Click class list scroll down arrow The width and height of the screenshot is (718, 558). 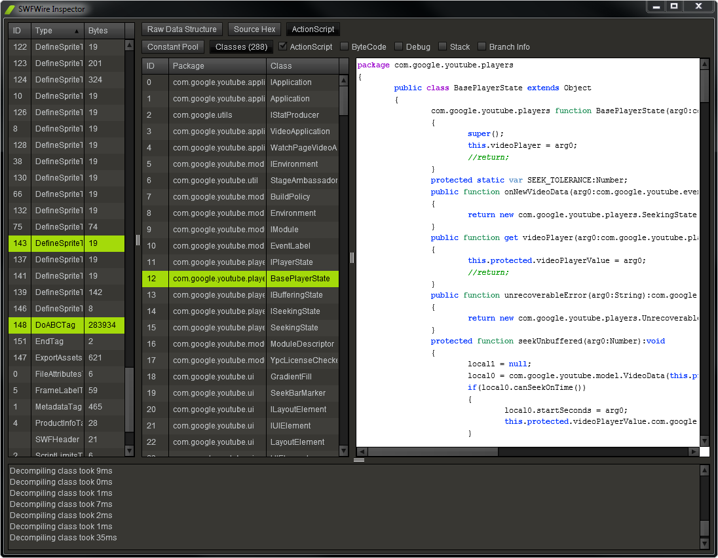[344, 451]
